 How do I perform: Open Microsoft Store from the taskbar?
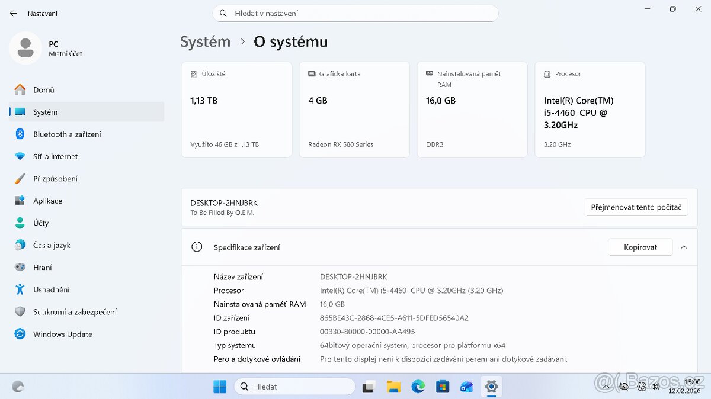pos(442,386)
